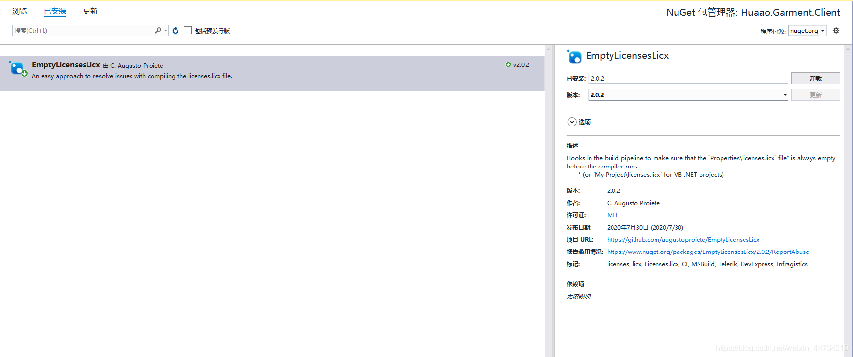Click the 已安装 version field

(x=688, y=78)
